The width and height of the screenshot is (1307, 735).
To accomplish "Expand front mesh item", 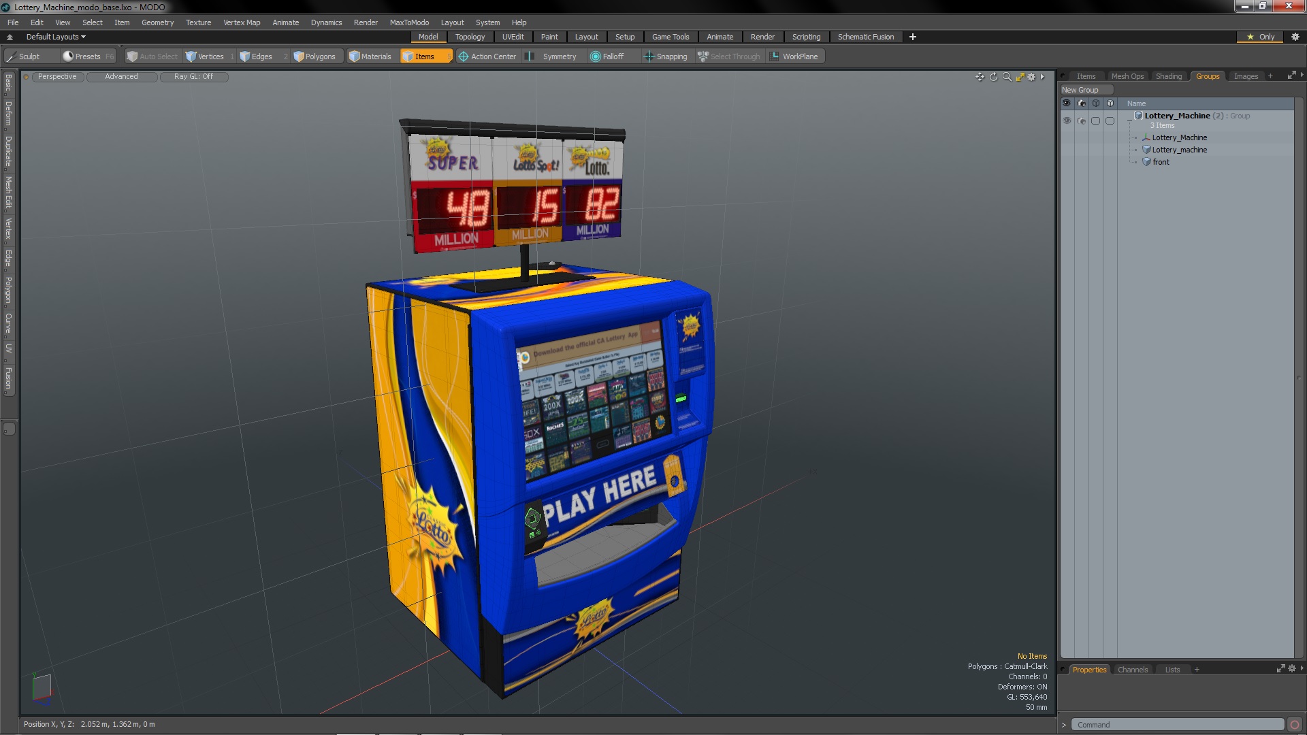I will 1135,163.
